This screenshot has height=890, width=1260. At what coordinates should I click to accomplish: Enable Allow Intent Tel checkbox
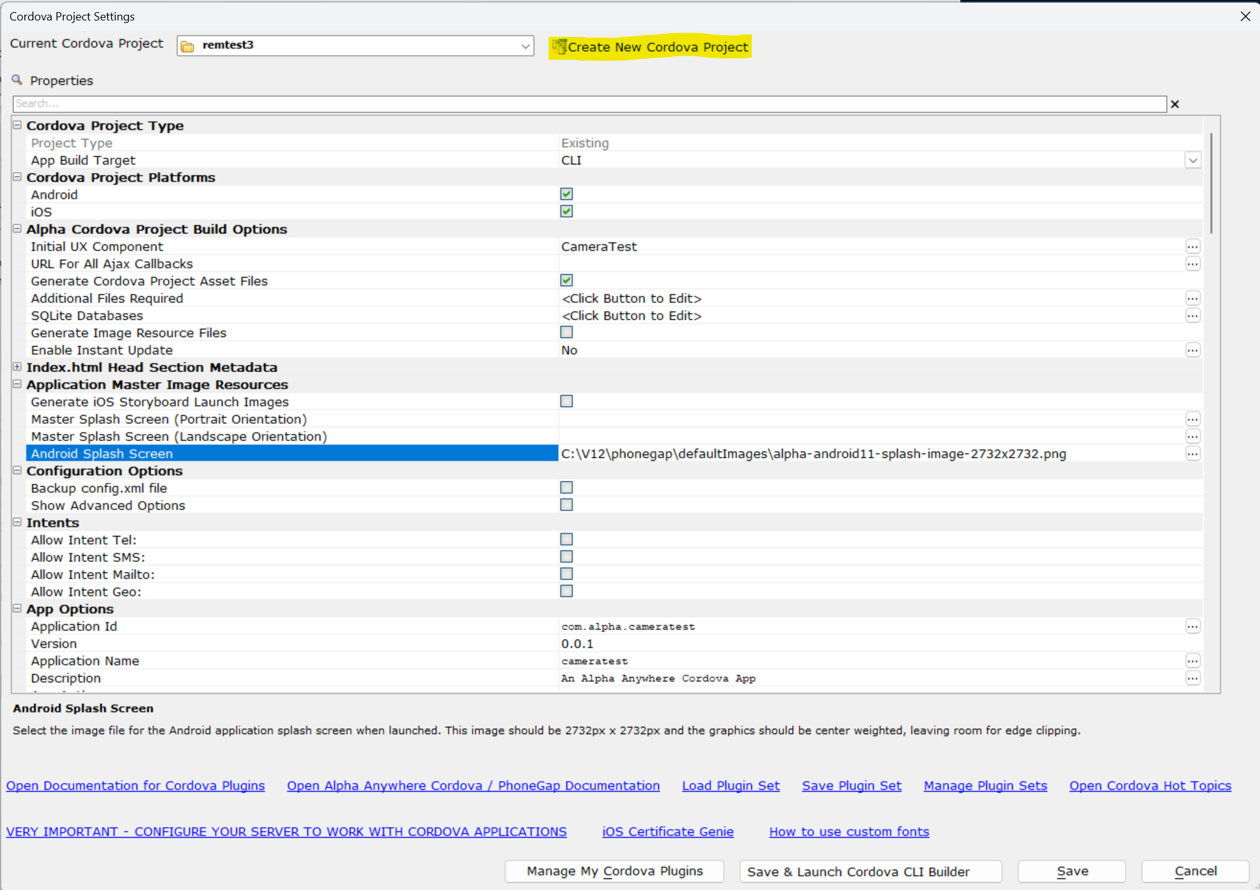[566, 539]
